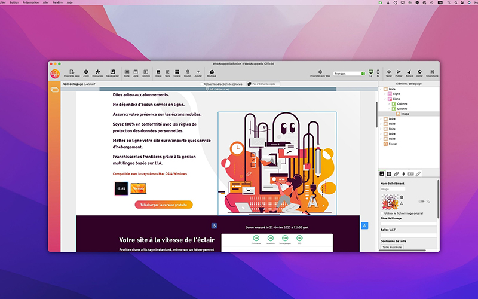Screen dimensions: 478x299
Task: Select the CSS properties tab
Action: tap(410, 174)
